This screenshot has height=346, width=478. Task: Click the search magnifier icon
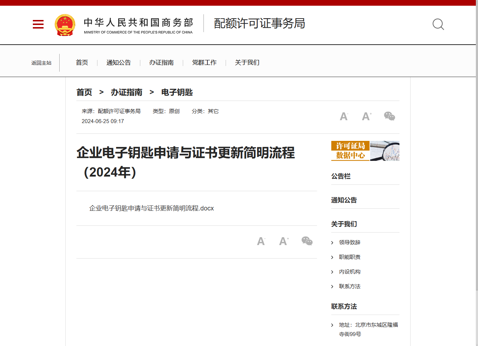pyautogui.click(x=438, y=24)
